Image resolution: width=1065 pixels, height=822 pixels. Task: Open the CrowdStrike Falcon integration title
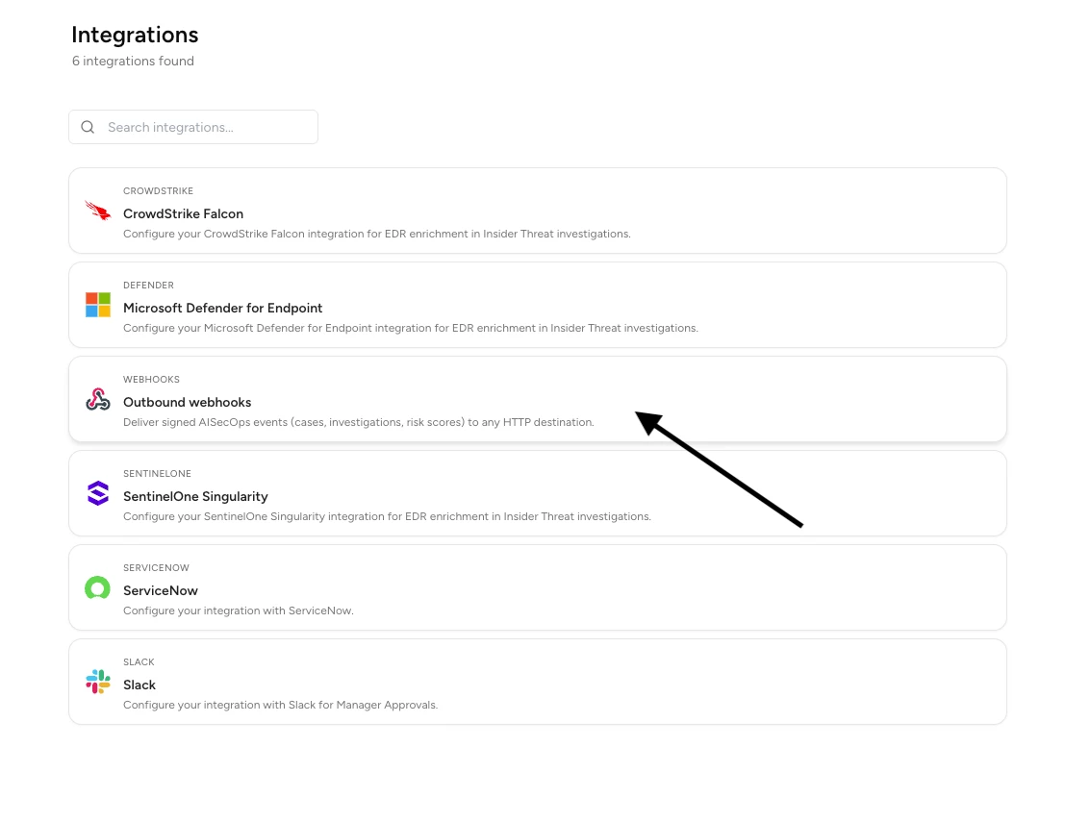coord(184,213)
